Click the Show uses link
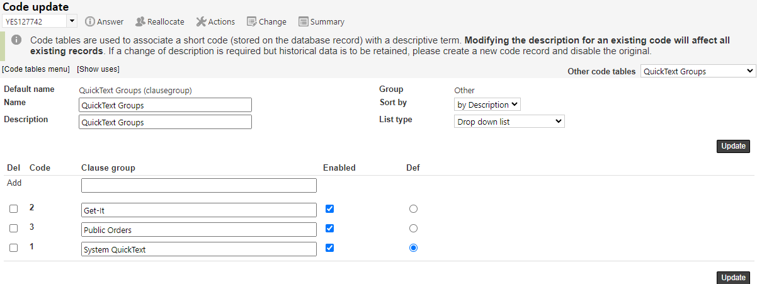This screenshot has width=757, height=284. pyautogui.click(x=98, y=69)
